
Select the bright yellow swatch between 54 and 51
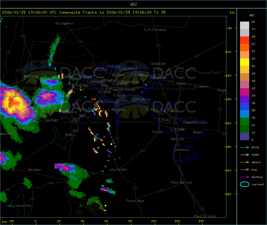(244, 62)
